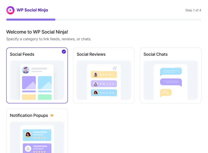Select the Social Chats card
The height and width of the screenshot is (153, 208).
click(171, 75)
